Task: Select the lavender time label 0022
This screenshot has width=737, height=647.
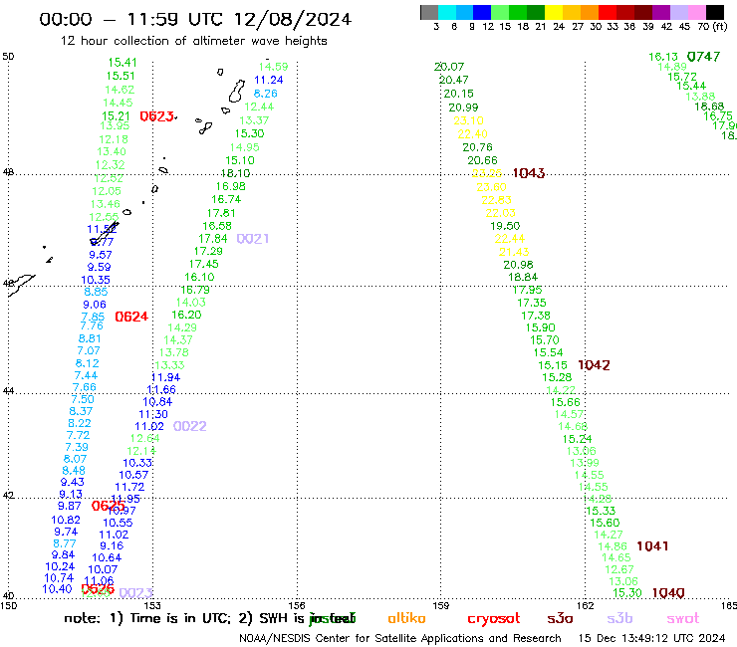Action: [190, 426]
